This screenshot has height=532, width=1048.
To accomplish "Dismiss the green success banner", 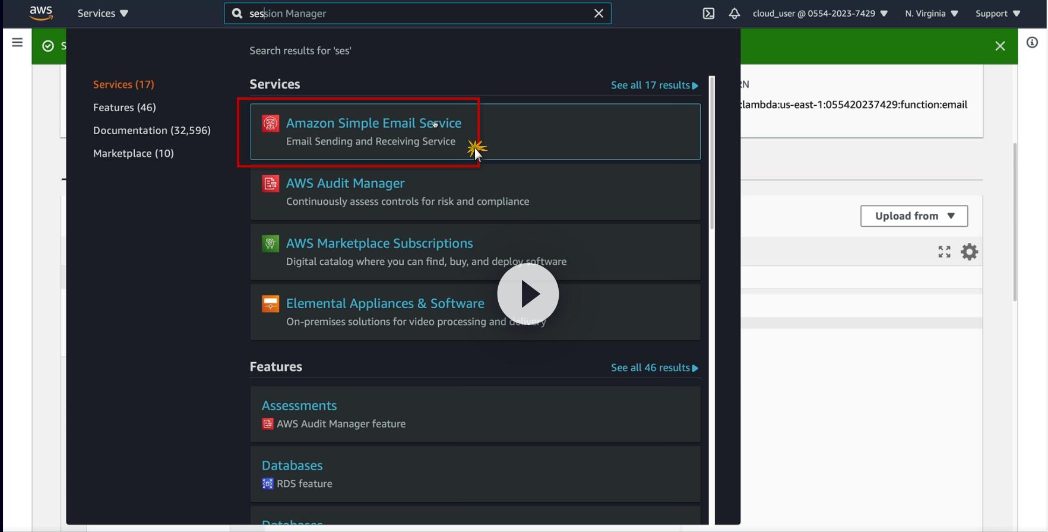I will pyautogui.click(x=1000, y=46).
